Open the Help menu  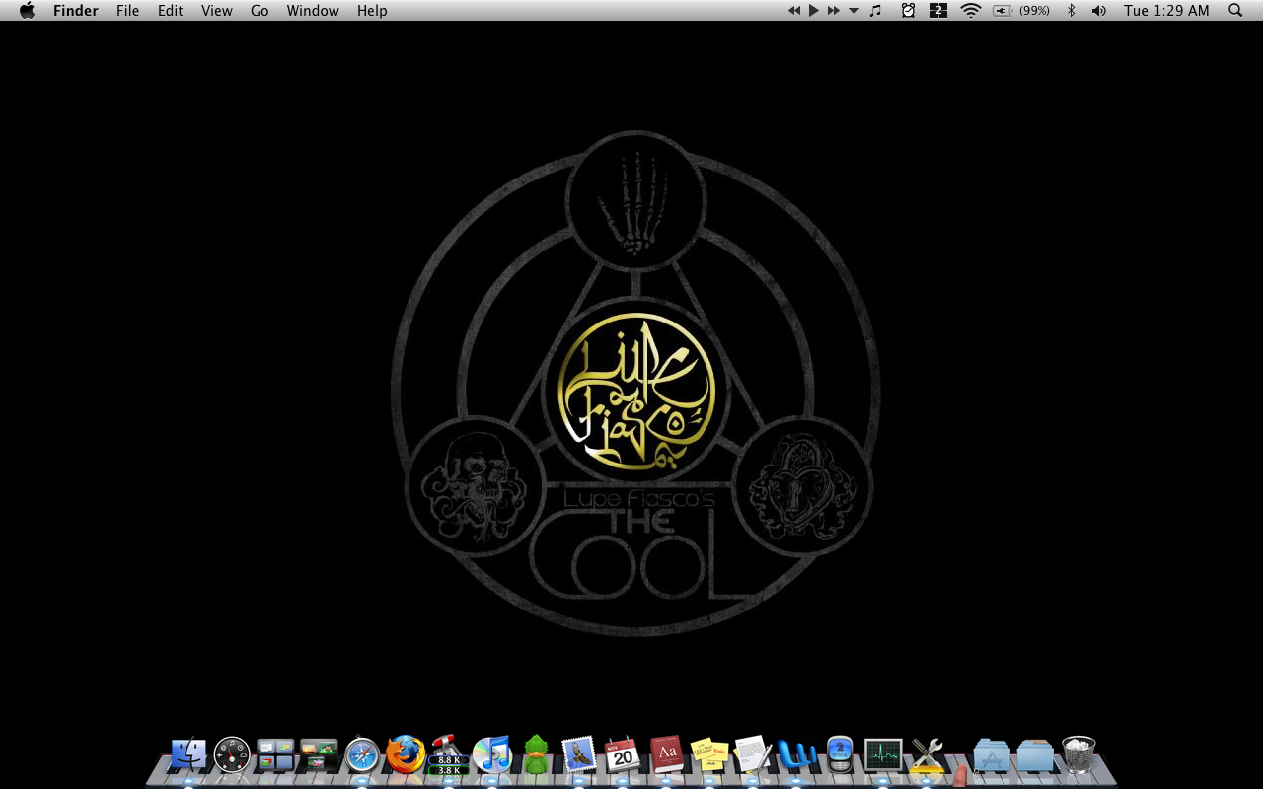(x=372, y=11)
